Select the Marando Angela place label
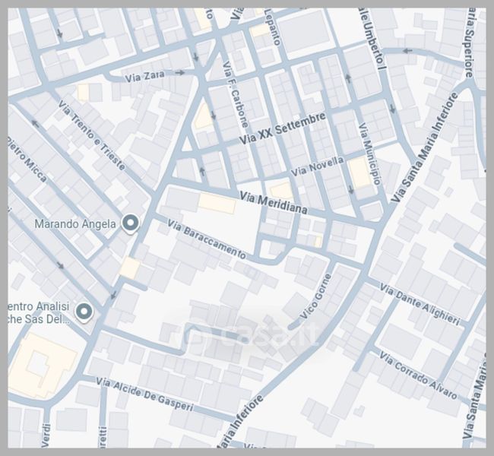The image size is (494, 456). coord(75,224)
